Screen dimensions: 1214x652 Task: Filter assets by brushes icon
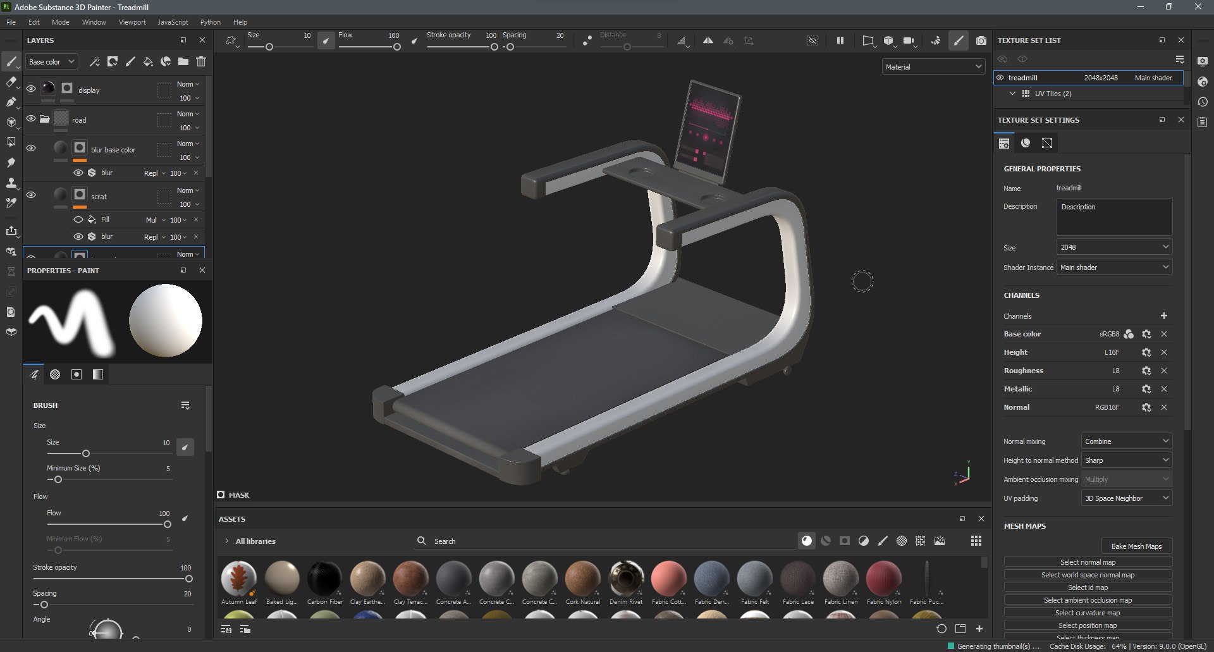(x=883, y=541)
